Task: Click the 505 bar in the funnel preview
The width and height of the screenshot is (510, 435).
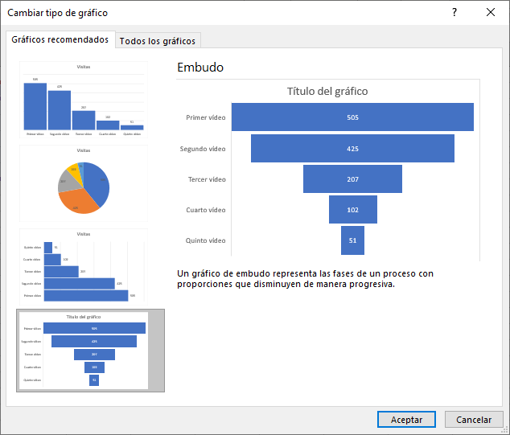Action: tap(352, 117)
